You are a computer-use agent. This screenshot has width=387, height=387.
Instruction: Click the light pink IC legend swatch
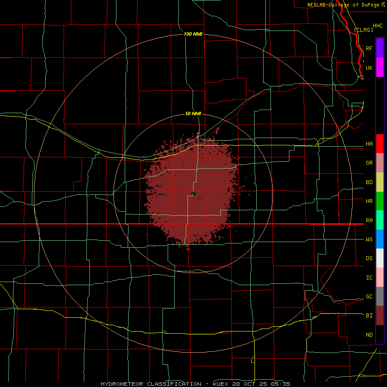point(380,277)
